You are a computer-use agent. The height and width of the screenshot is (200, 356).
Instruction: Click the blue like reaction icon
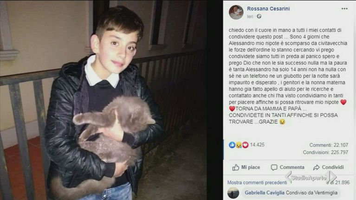[x=232, y=145]
